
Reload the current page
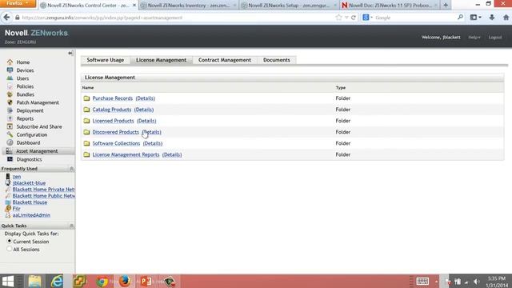coord(354,18)
